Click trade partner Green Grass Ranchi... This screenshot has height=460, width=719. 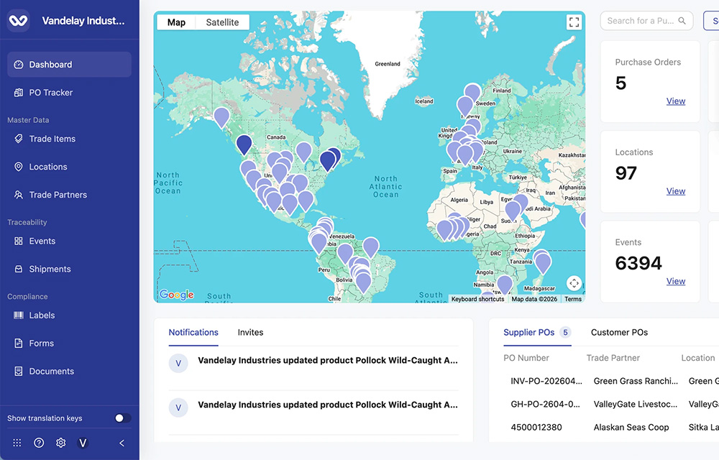[636, 381]
